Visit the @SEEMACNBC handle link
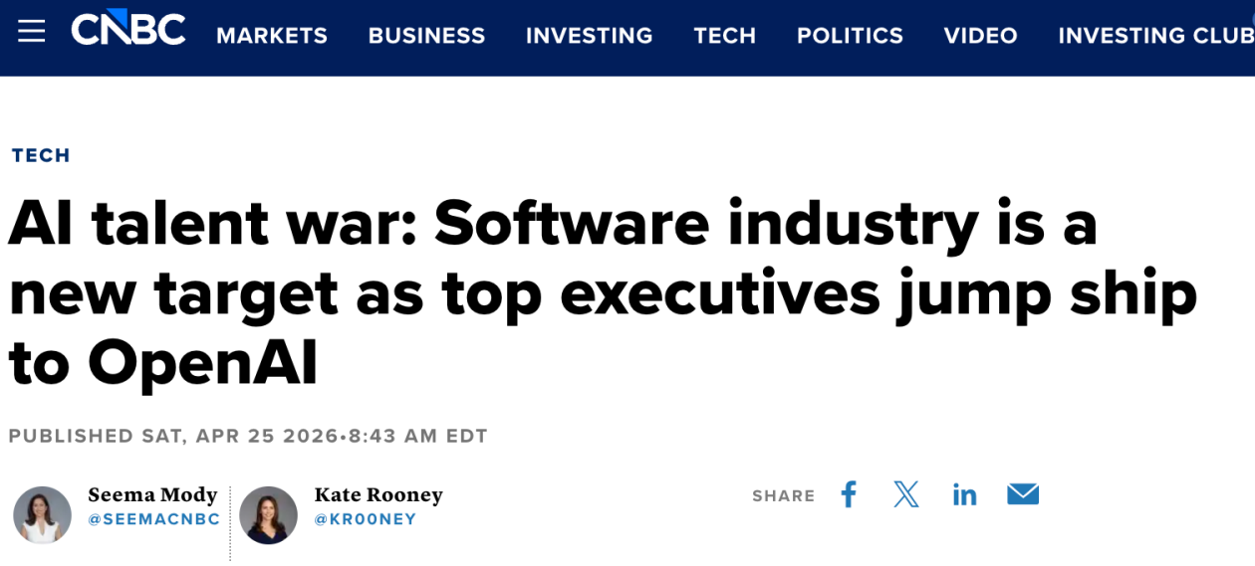 click(x=154, y=519)
